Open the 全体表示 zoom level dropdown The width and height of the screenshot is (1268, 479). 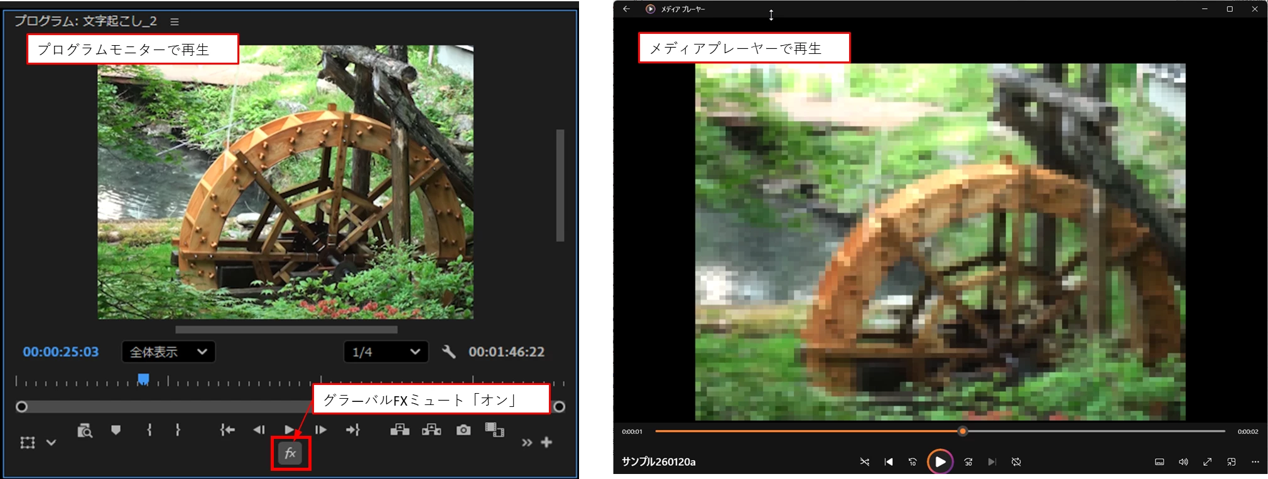(168, 352)
